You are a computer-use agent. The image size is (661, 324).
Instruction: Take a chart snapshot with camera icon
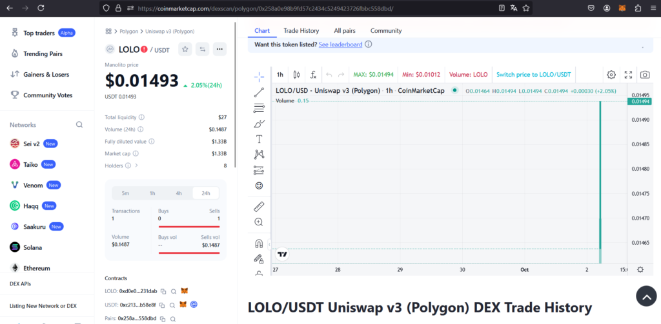pyautogui.click(x=644, y=75)
